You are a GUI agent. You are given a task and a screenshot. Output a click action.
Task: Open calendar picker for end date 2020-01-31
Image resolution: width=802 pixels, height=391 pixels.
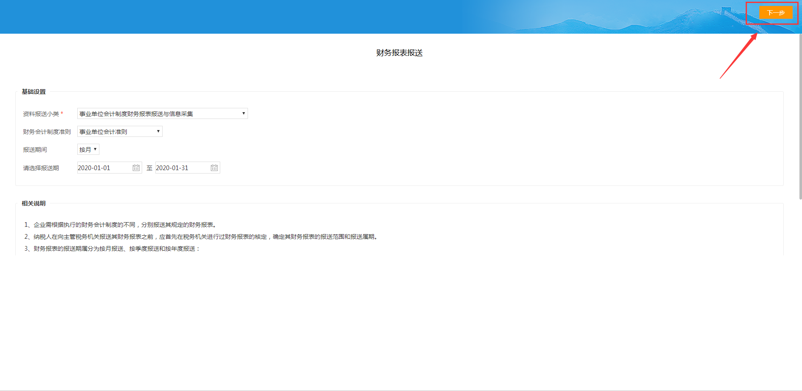214,168
